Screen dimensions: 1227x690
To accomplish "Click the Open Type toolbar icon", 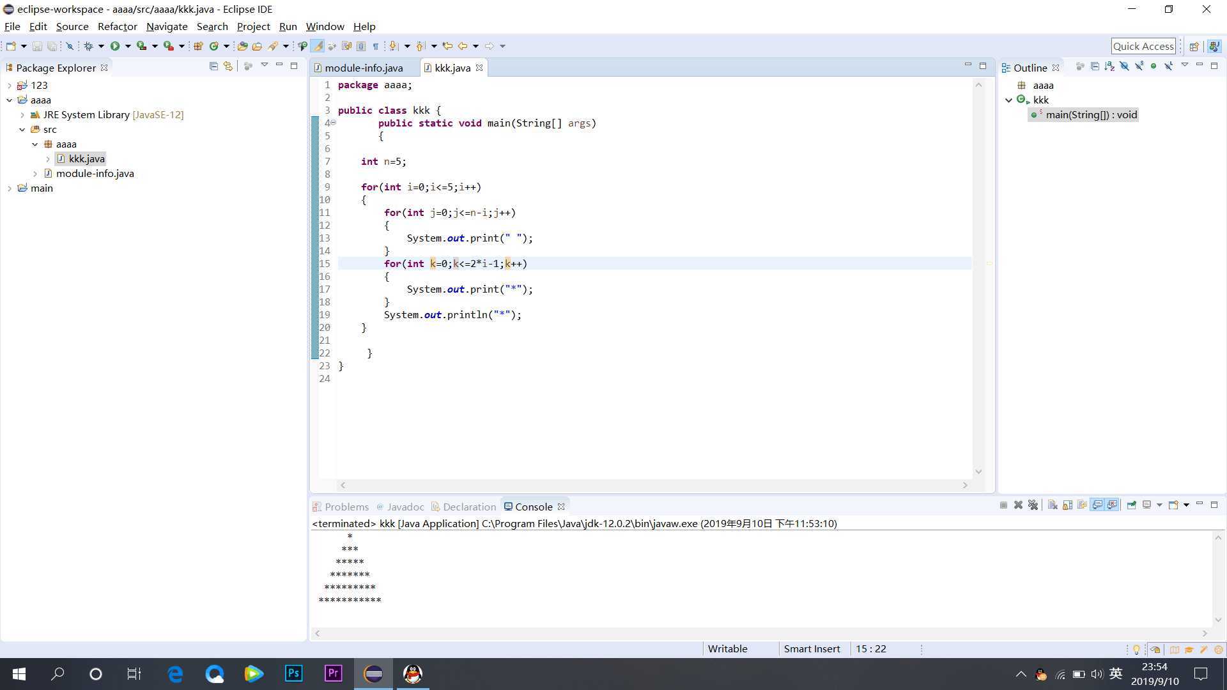I will (242, 46).
